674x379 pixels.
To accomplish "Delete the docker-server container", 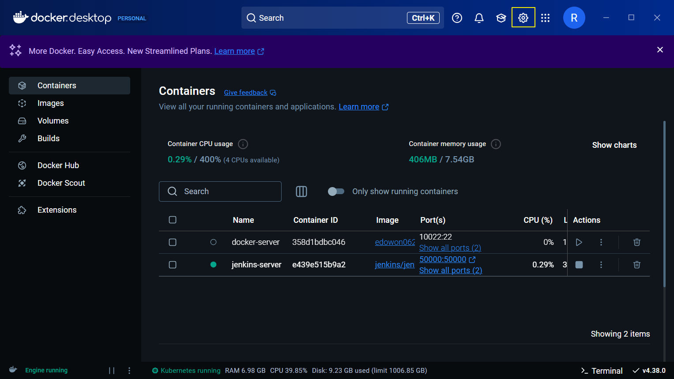I will pos(636,242).
